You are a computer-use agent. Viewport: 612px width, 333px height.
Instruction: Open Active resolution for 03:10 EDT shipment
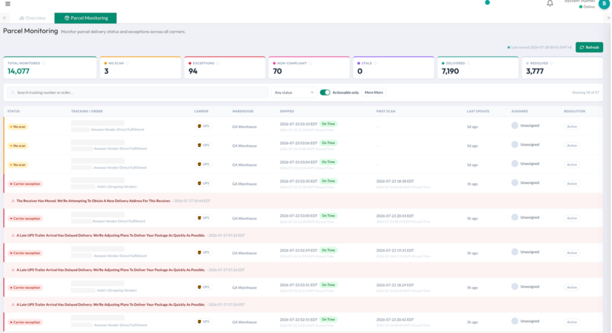click(x=572, y=127)
